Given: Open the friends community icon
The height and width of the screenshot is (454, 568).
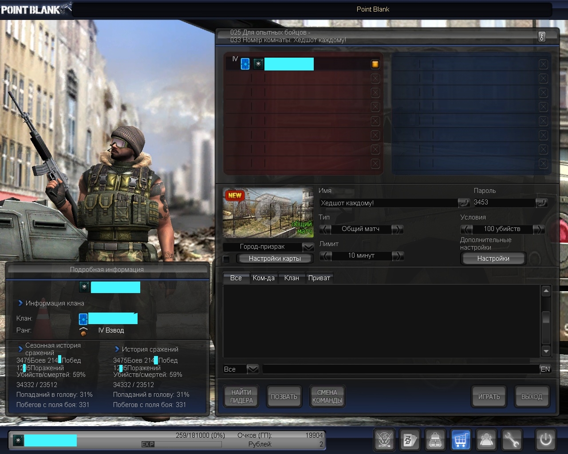Looking at the screenshot, I should pyautogui.click(x=486, y=440).
